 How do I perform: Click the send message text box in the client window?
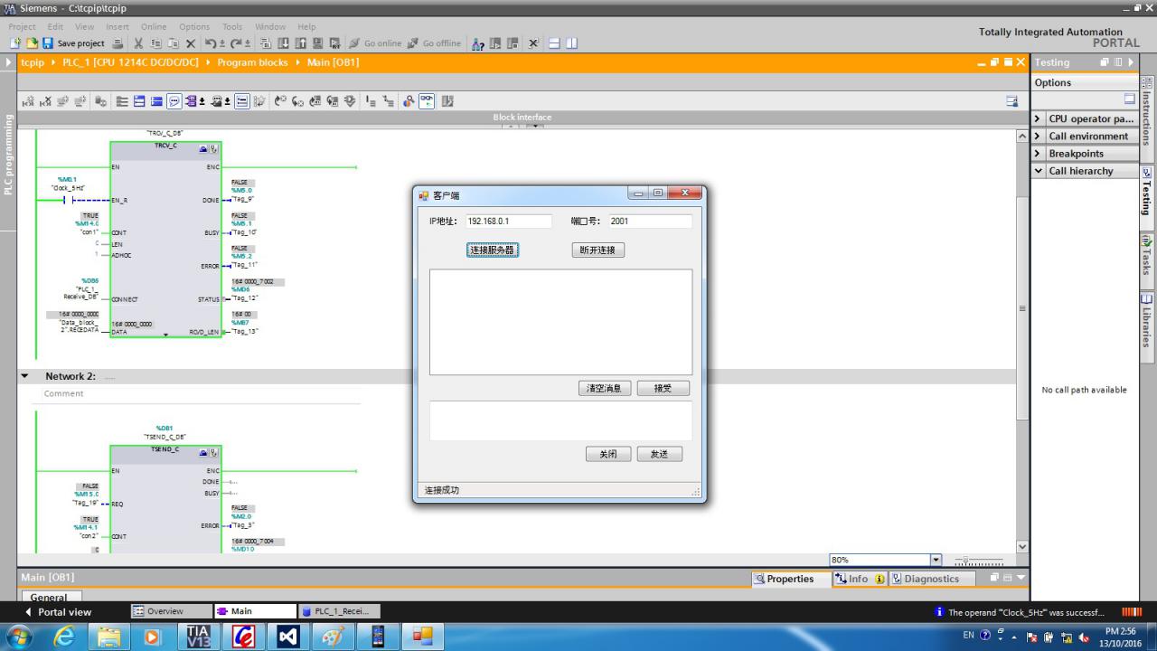[560, 420]
